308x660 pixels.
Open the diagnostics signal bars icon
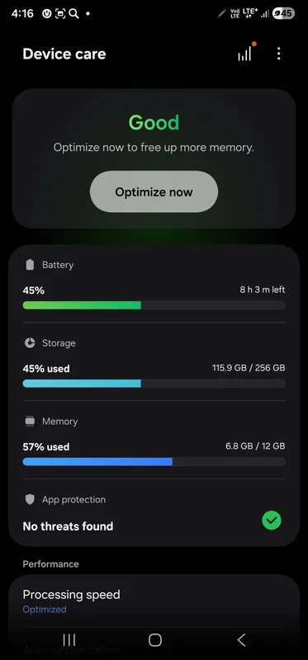(x=244, y=54)
